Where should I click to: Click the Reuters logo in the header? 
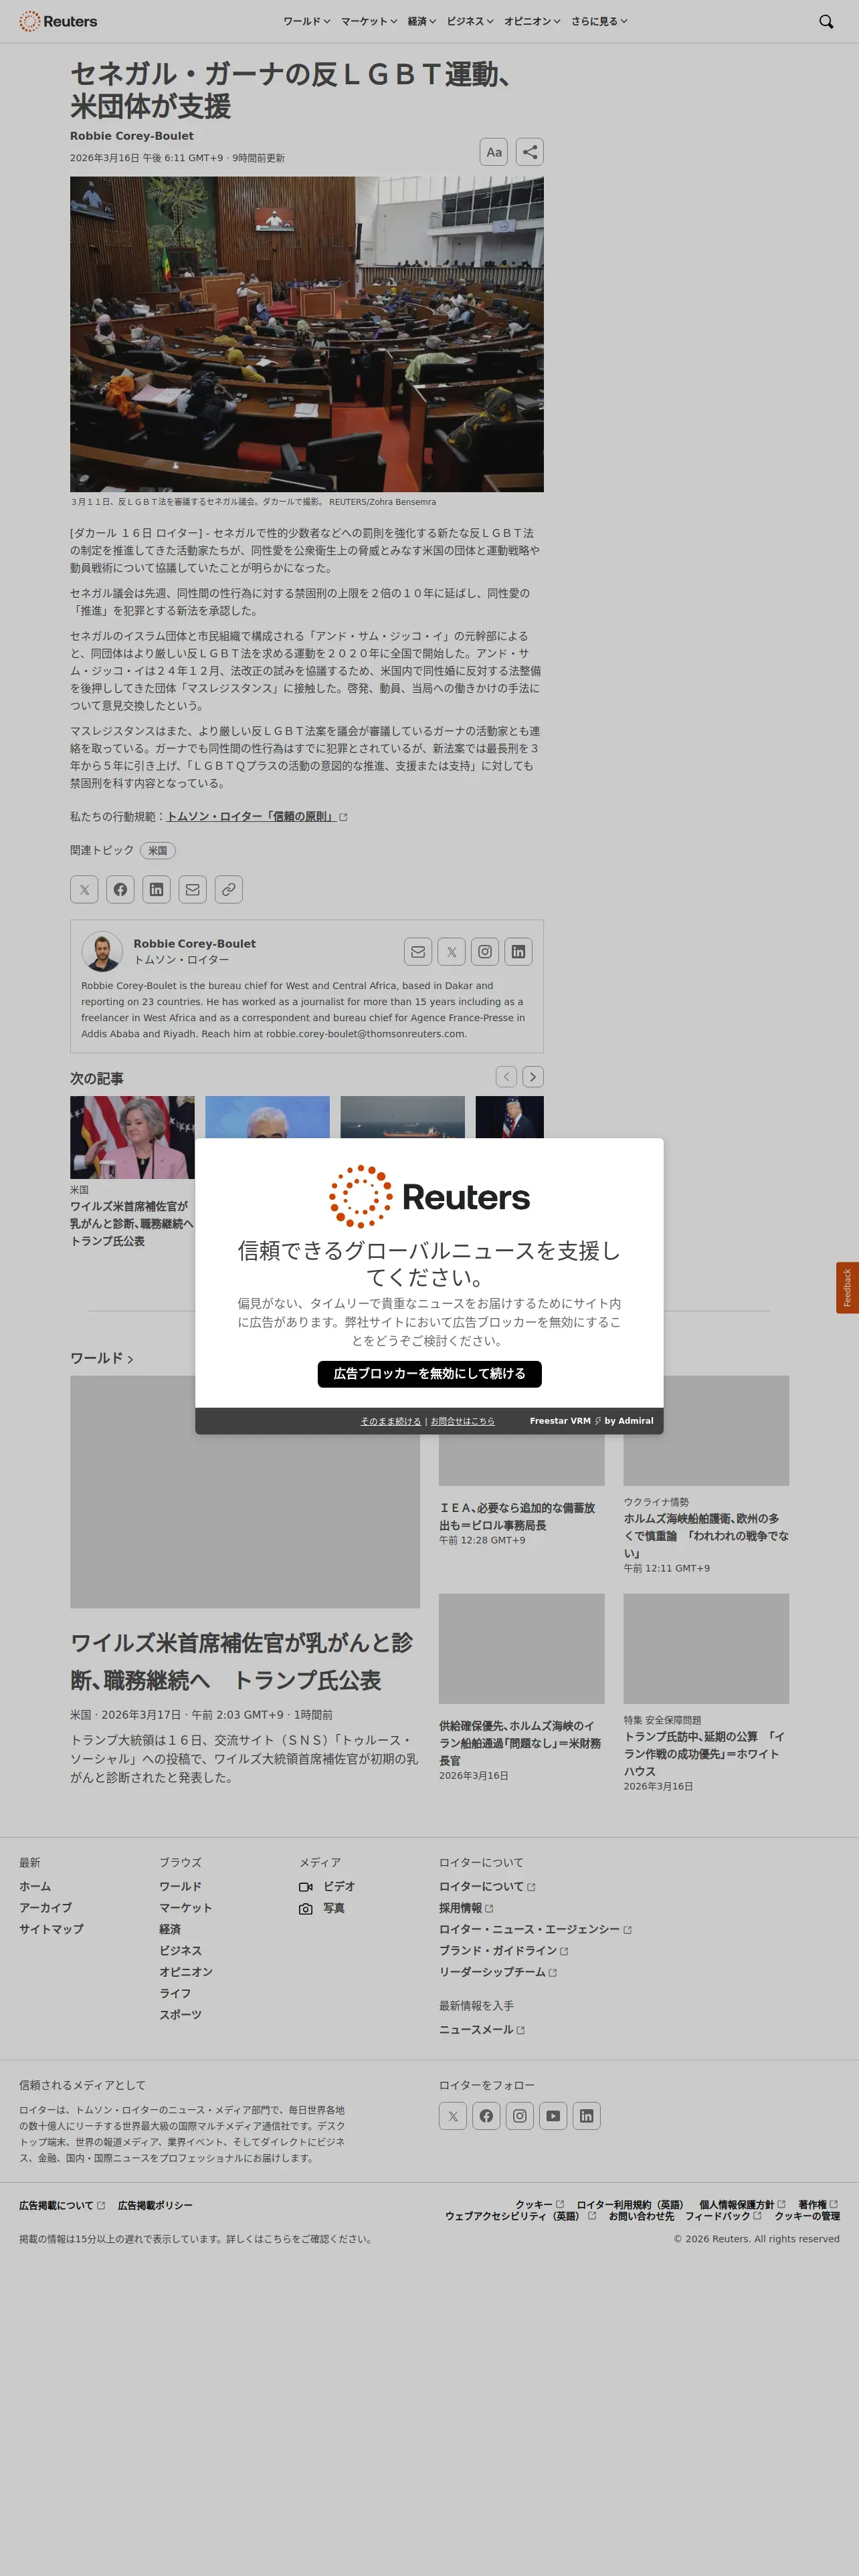click(58, 21)
